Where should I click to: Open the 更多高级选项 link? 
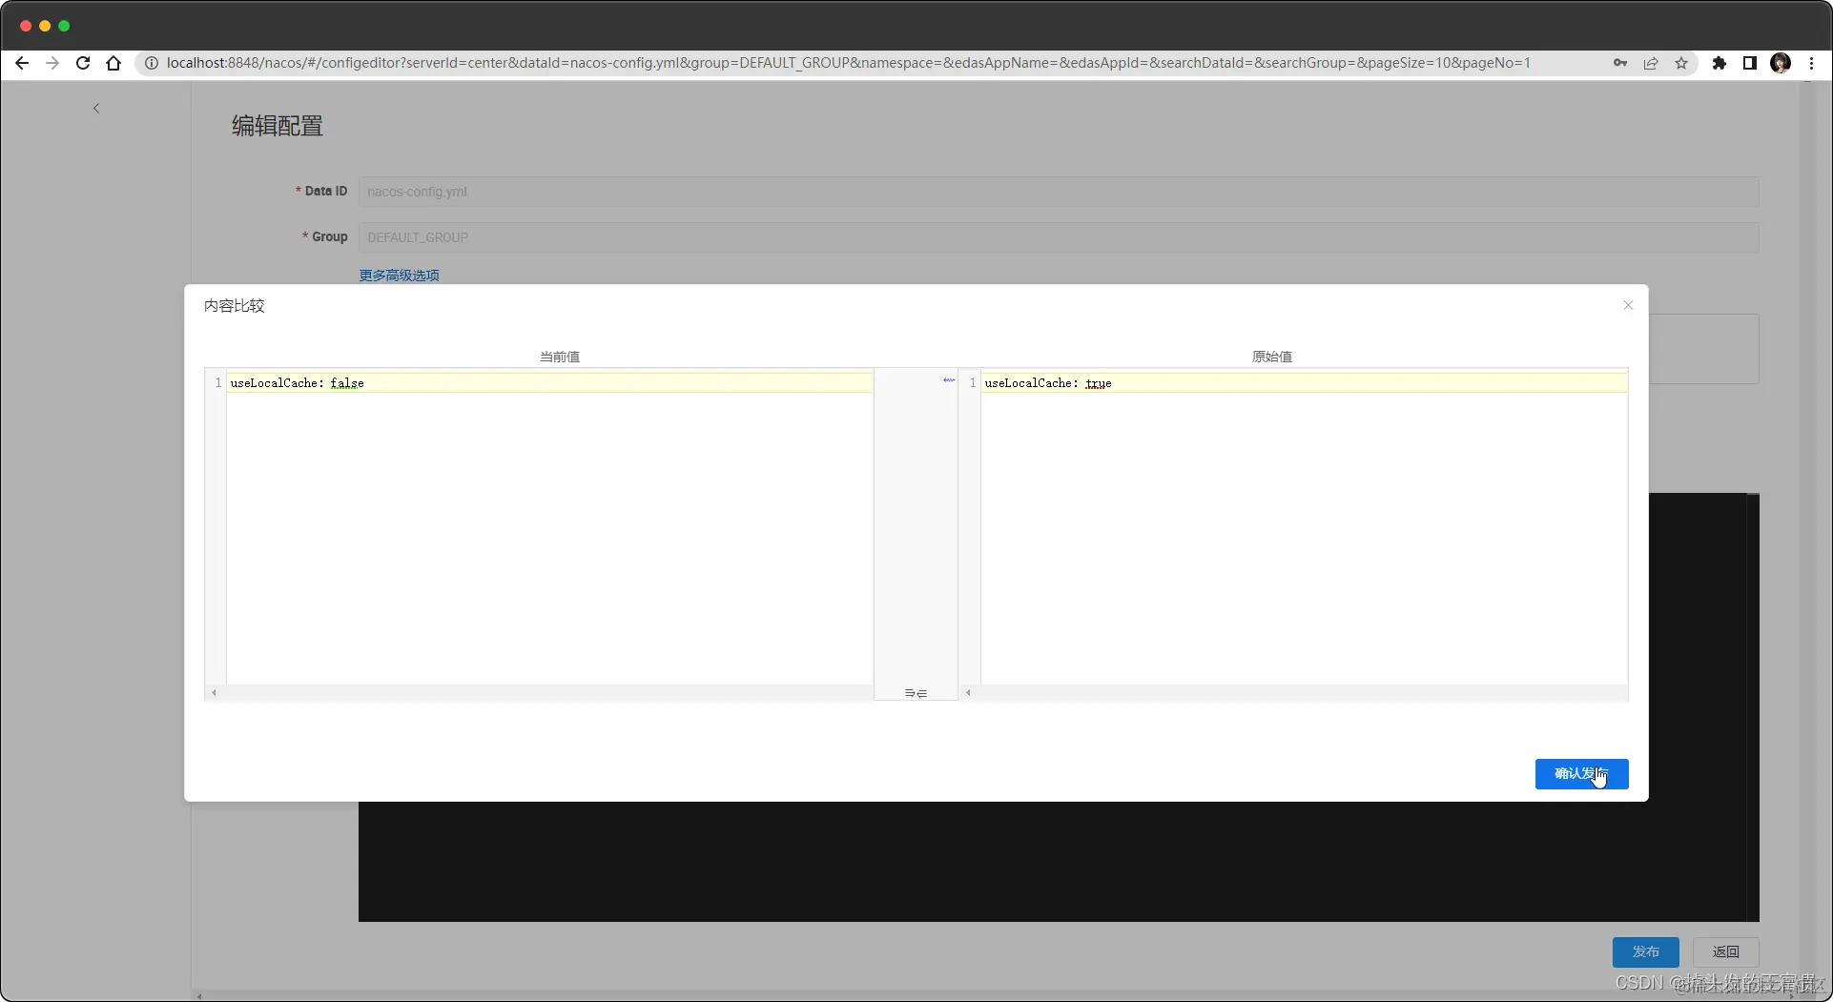(399, 276)
